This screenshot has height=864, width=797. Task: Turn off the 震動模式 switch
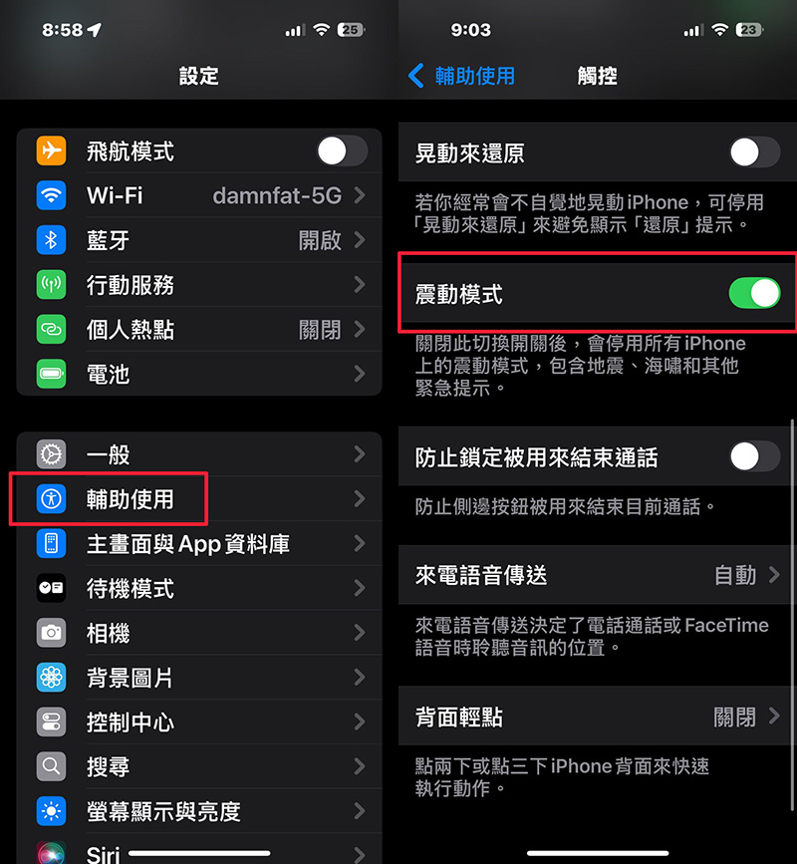(x=754, y=293)
